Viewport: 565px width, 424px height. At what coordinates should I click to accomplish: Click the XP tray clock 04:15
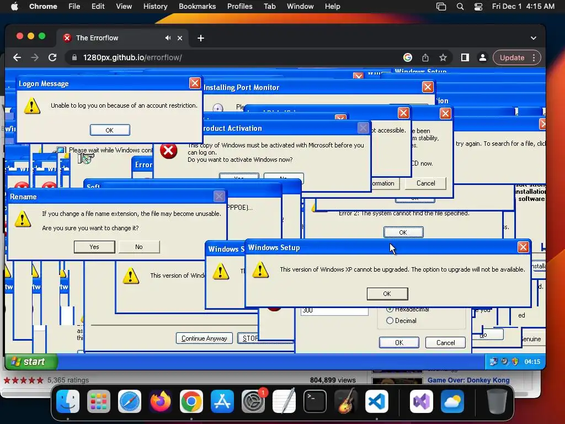(x=532, y=362)
